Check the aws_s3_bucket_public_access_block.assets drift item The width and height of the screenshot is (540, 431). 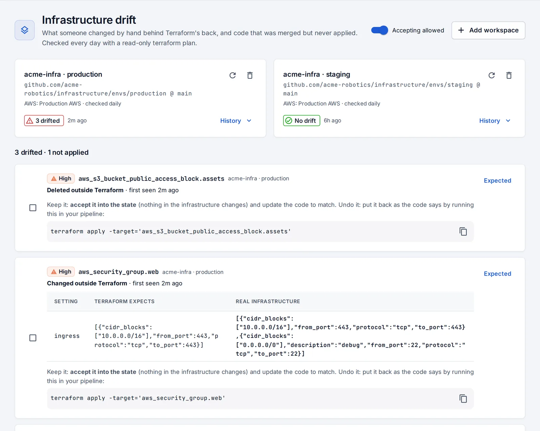[x=33, y=208]
